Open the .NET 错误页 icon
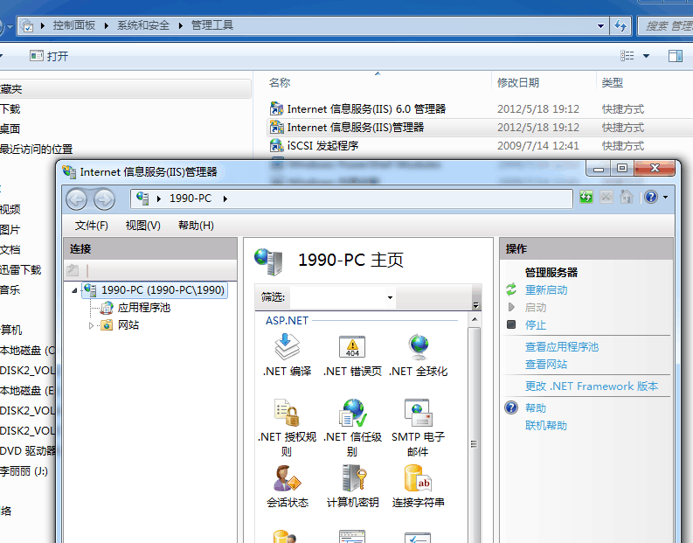Screen dimensions: 693x543 click(352, 348)
